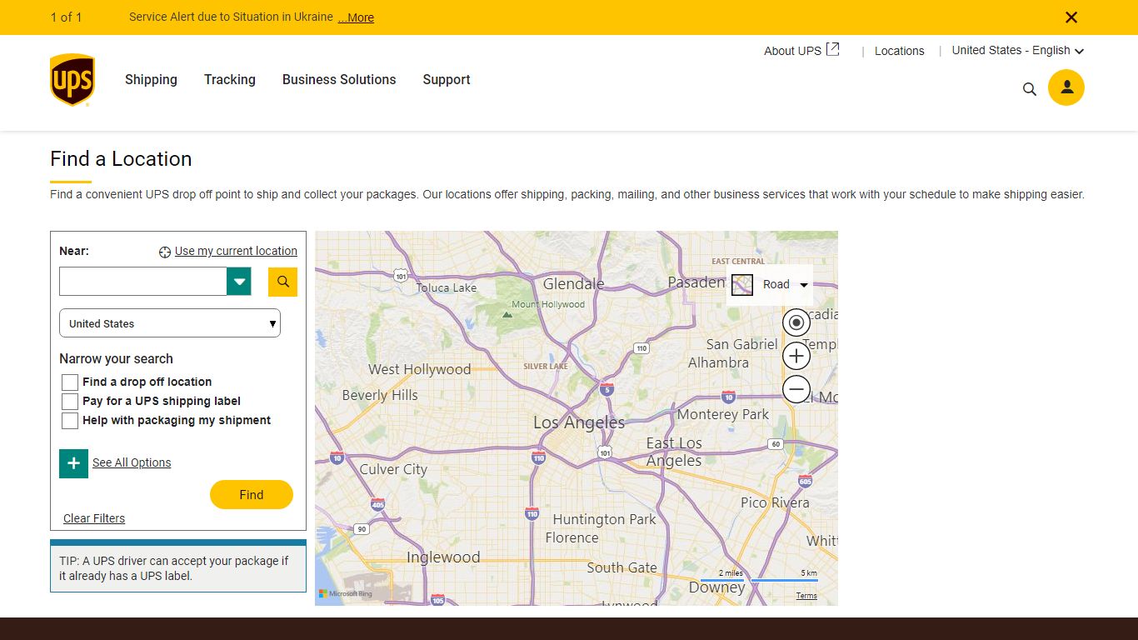Viewport: 1138px width, 640px height.
Task: Click the Huntington Park label on map
Action: 605,519
